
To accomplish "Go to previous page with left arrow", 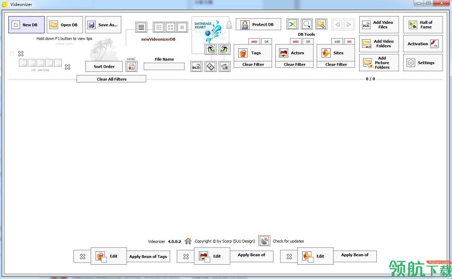I will [337, 25].
